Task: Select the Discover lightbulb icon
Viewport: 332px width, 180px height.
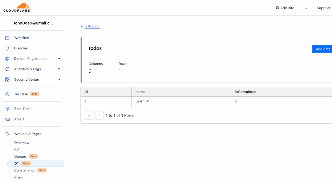Action: pos(7,48)
